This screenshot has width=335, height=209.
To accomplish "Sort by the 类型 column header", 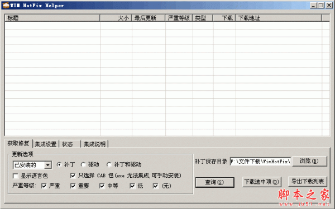I will pos(203,18).
